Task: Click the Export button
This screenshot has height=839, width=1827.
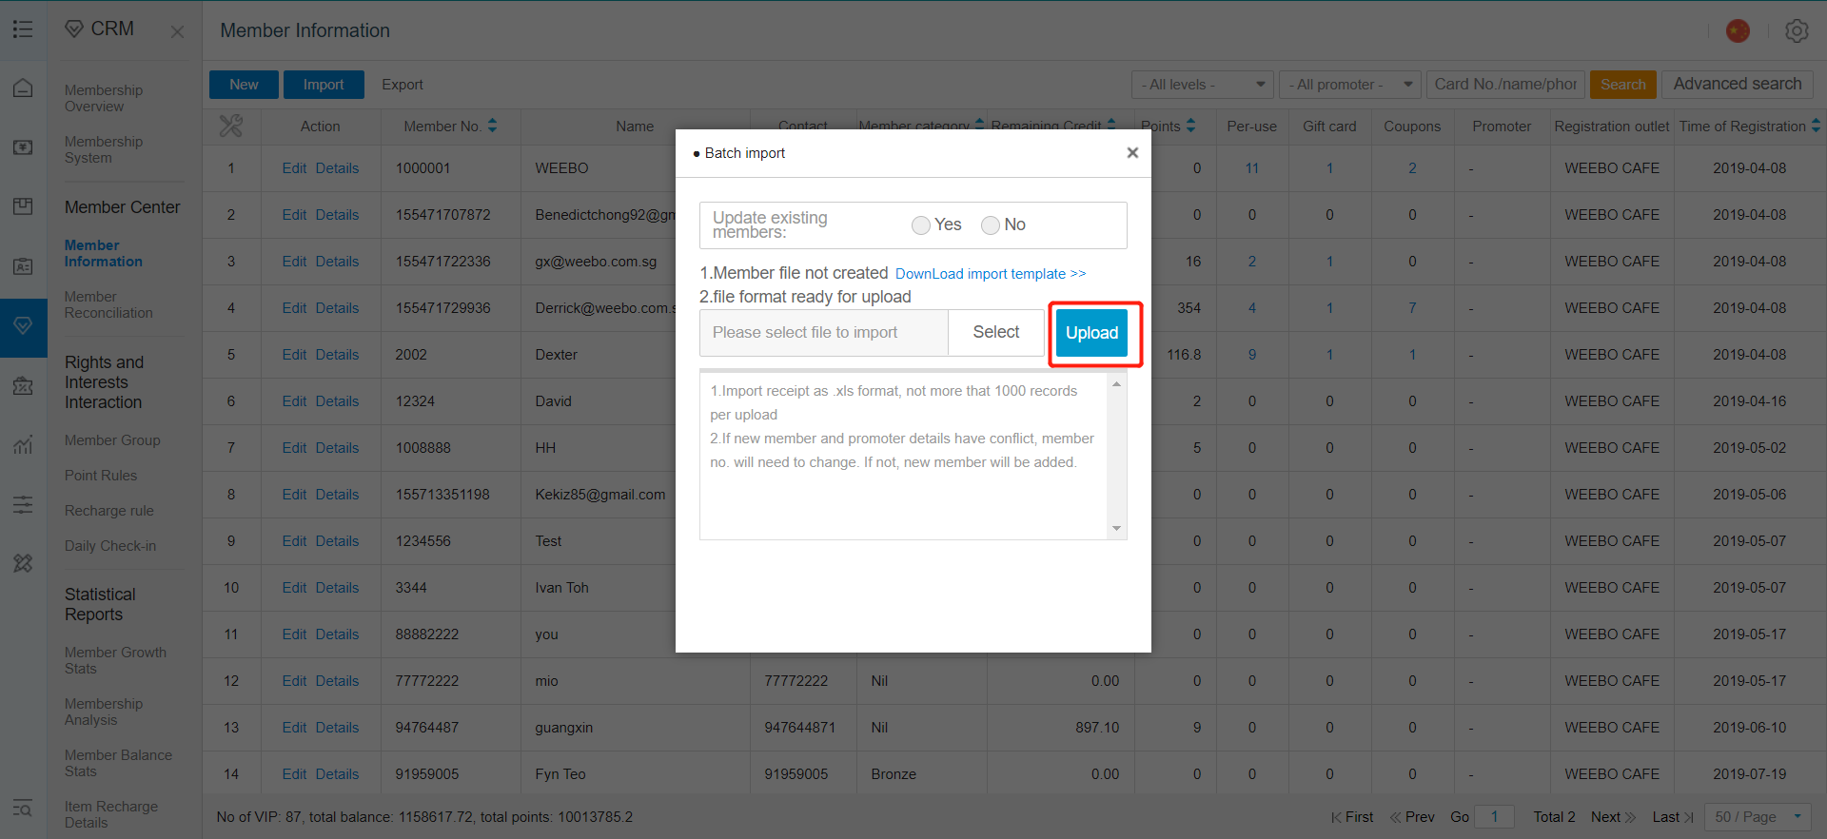Action: tap(403, 85)
